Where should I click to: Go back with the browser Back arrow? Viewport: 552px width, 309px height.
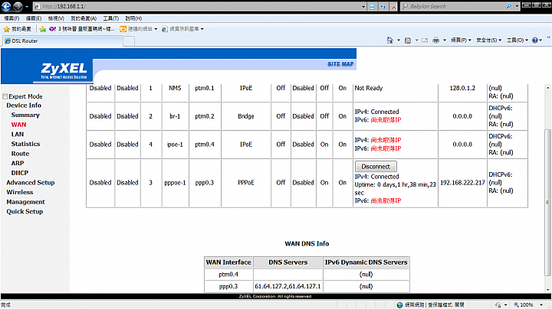[x=6, y=6]
